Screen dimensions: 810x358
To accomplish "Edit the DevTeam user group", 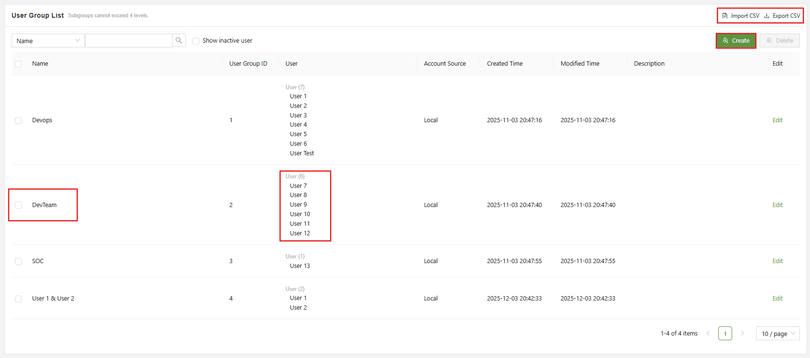I will (777, 205).
